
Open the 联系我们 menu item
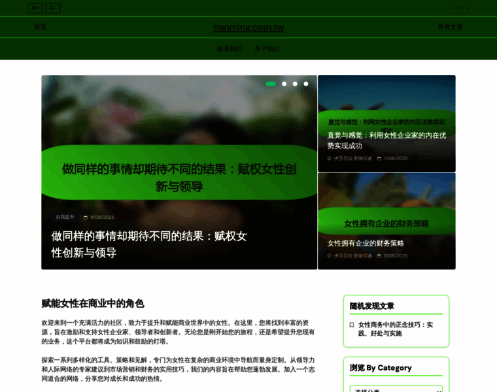click(x=230, y=49)
